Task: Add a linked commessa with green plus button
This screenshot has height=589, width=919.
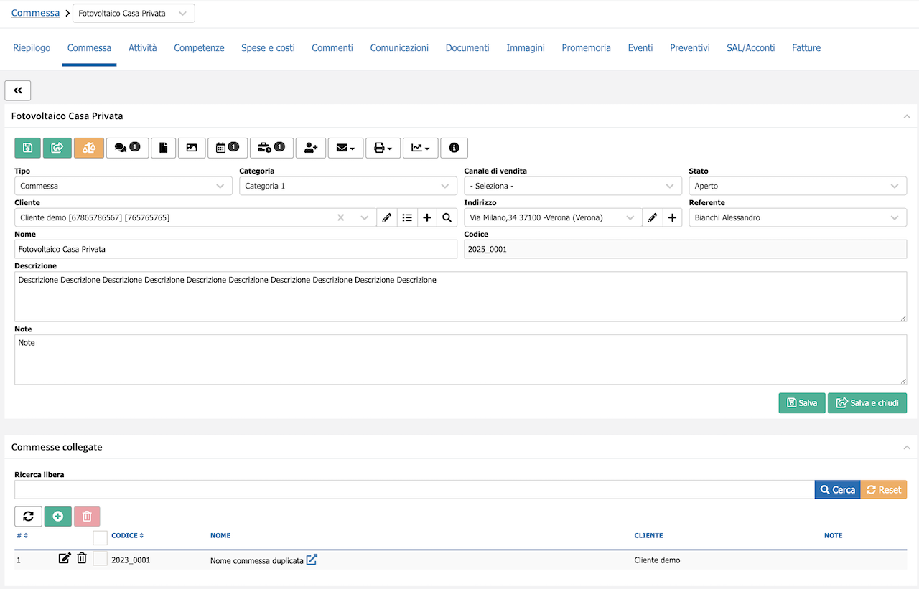Action: [58, 517]
